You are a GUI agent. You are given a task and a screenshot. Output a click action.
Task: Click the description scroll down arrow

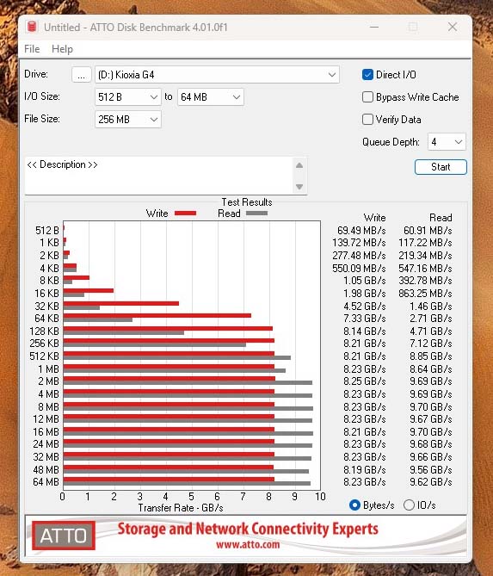point(299,187)
